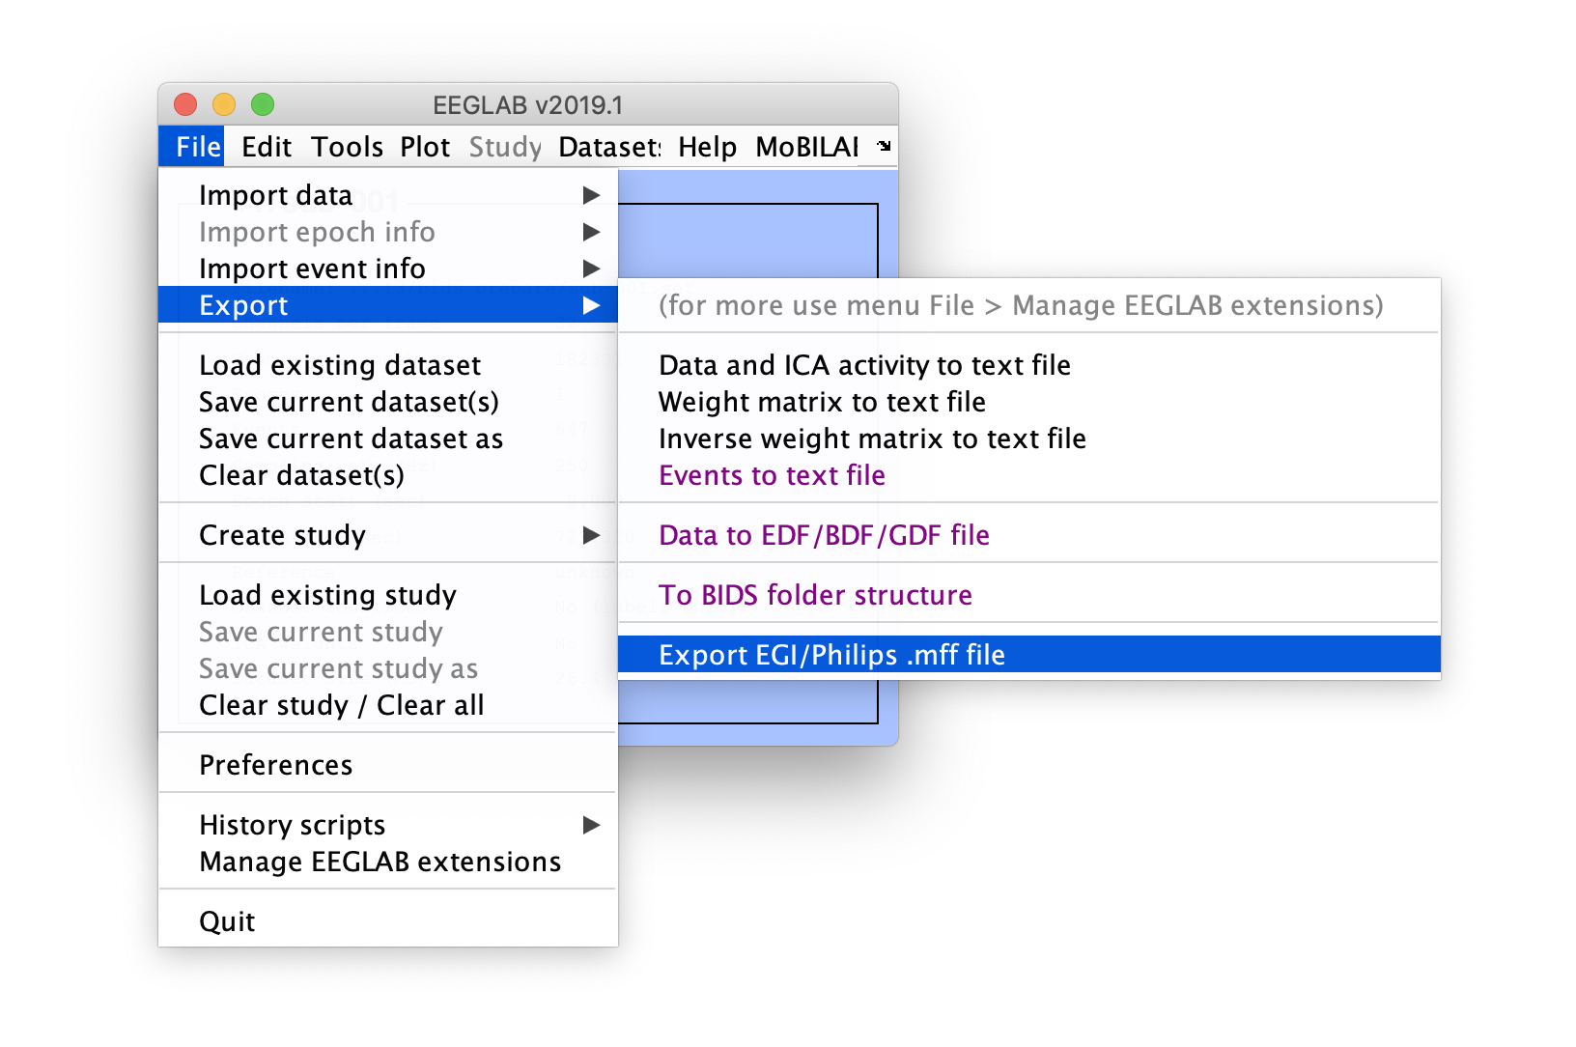Viewport: 1576px width, 1047px height.
Task: Choose To BIDS folder structure
Action: coord(815,595)
